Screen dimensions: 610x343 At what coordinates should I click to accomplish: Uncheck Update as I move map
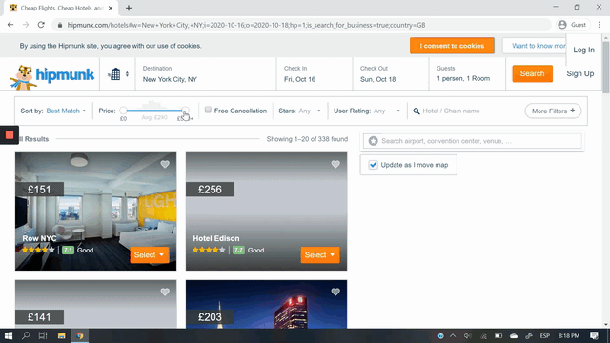[373, 165]
